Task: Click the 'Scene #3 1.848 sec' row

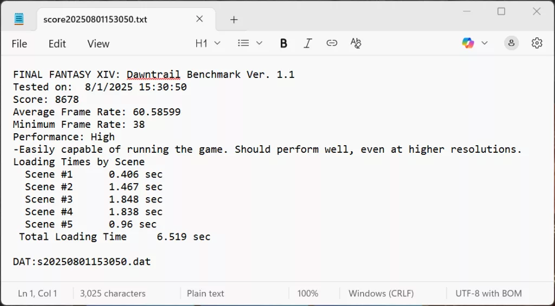Action: click(94, 199)
